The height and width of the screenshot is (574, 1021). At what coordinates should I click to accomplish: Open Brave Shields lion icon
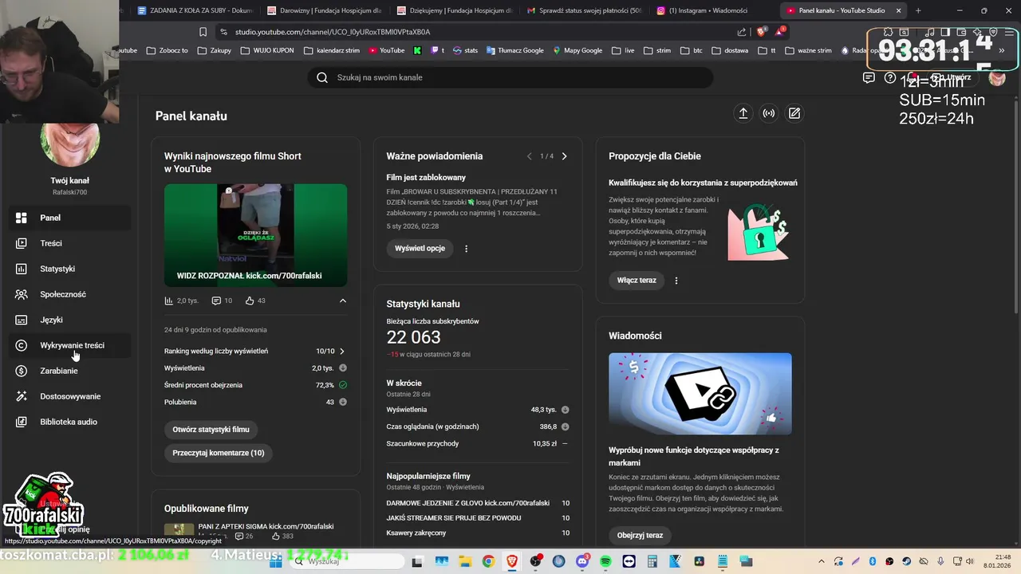tap(761, 32)
